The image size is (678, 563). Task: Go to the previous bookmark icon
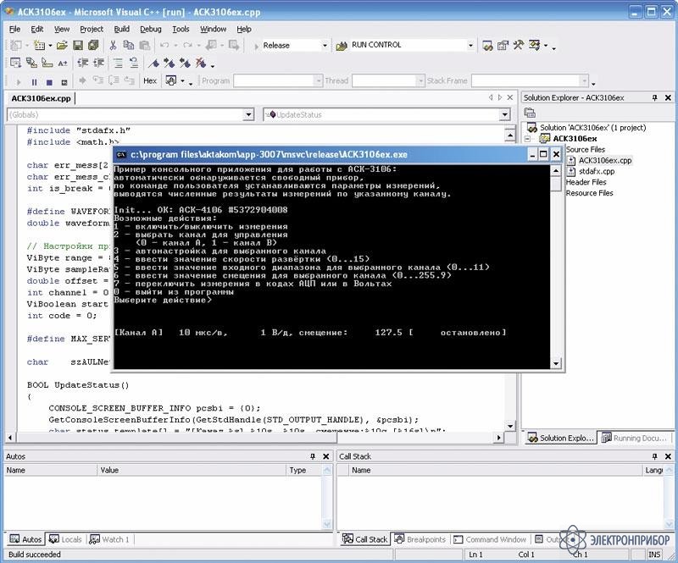pyautogui.click(x=185, y=63)
